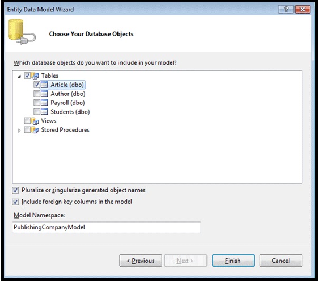
Task: Go back with Previous button
Action: (141, 261)
